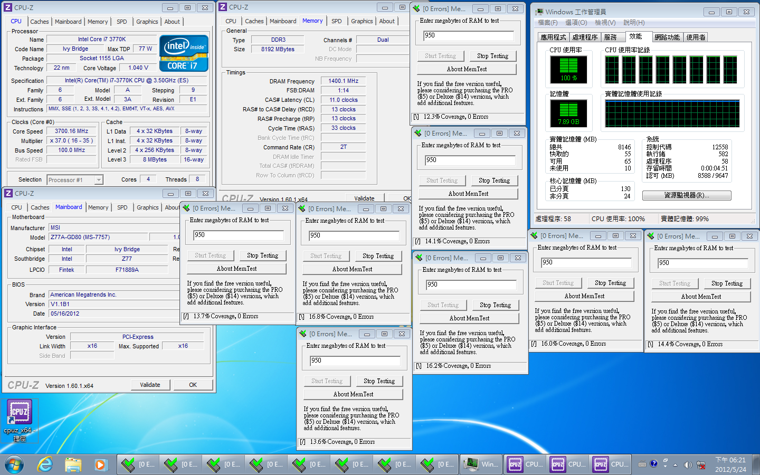Viewport: 760px width, 475px height.
Task: Switch to 使用者 tab in Task Manager
Action: pyautogui.click(x=696, y=37)
